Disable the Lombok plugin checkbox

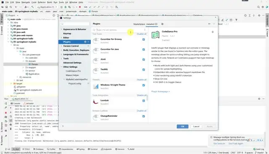(x=144, y=101)
